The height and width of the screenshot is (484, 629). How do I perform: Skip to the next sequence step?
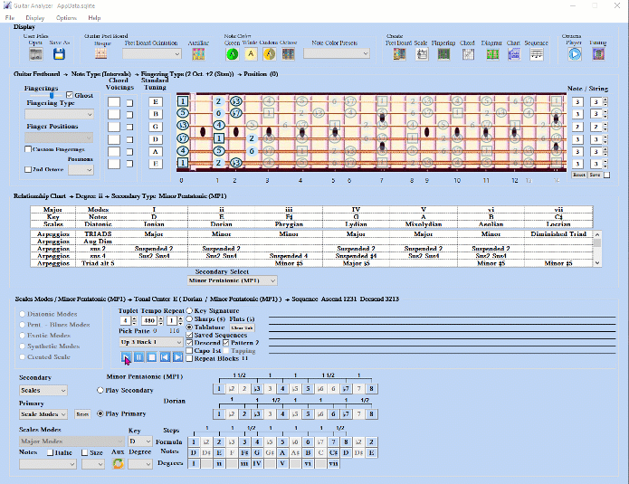coord(177,356)
